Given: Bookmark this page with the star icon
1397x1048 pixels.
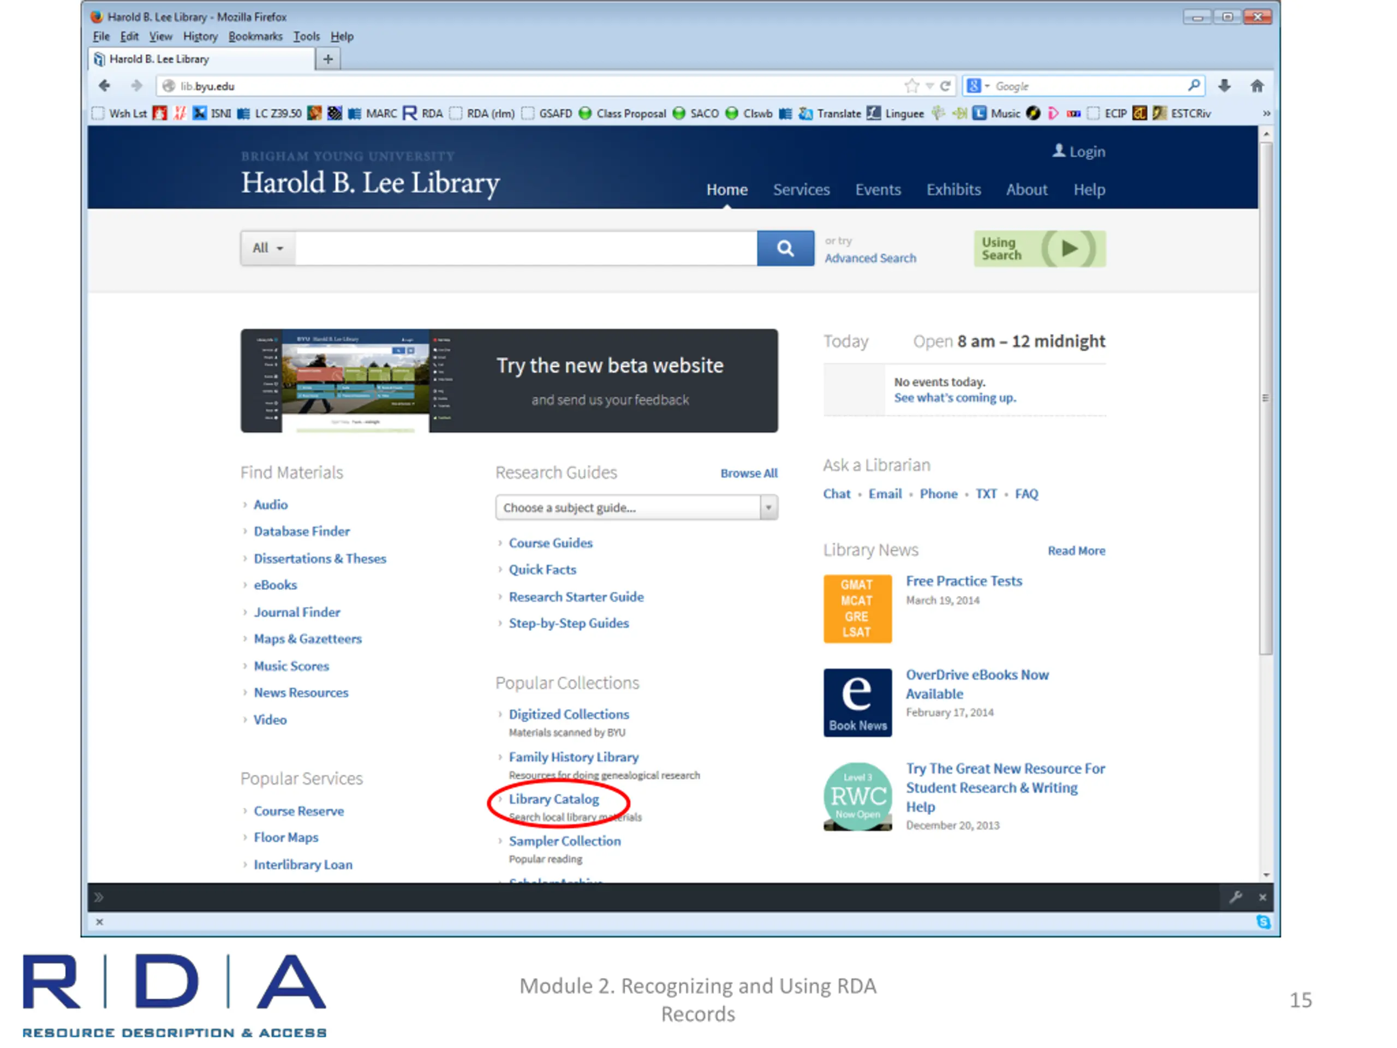Looking at the screenshot, I should tap(911, 86).
